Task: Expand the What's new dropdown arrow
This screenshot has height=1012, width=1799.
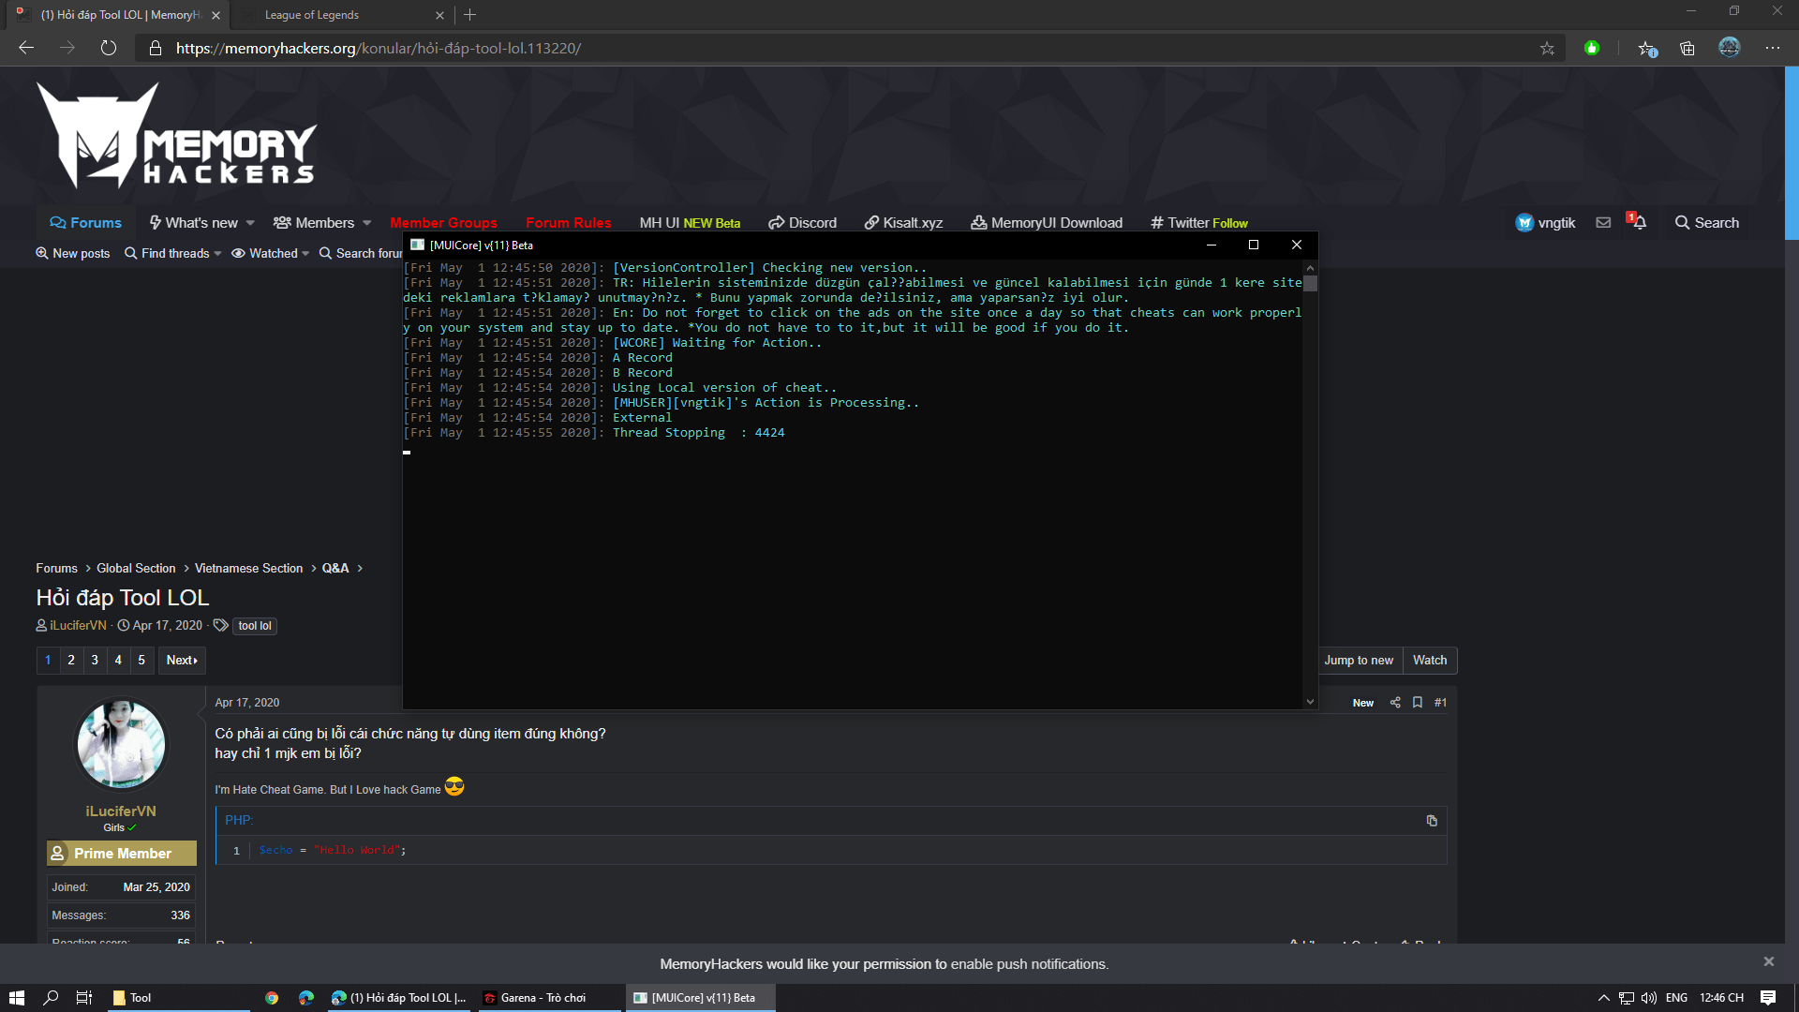Action: (x=250, y=223)
